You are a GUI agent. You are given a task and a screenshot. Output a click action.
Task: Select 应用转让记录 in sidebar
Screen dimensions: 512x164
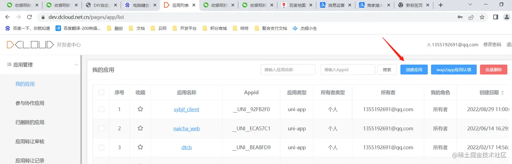(30, 160)
